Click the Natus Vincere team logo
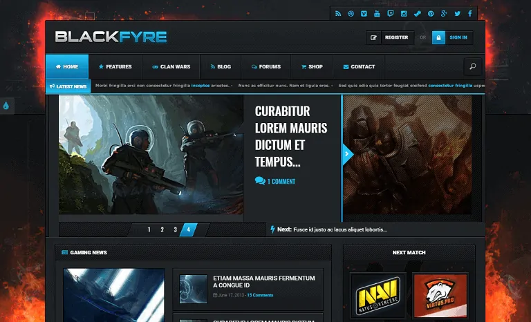Image resolution: width=531 pixels, height=322 pixels. pos(378,296)
